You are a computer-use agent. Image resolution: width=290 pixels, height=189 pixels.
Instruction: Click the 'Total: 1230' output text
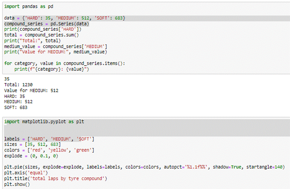point(18,85)
